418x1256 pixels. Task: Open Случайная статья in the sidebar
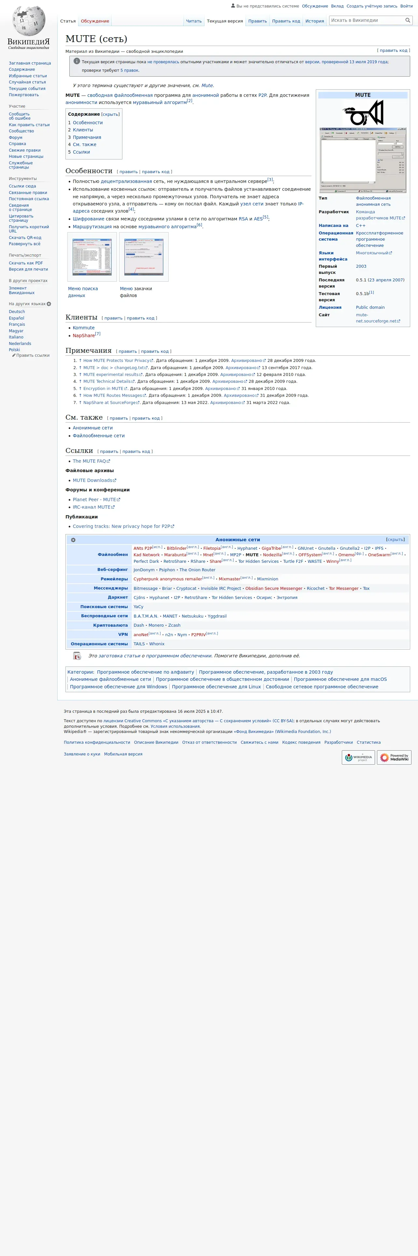(x=27, y=82)
